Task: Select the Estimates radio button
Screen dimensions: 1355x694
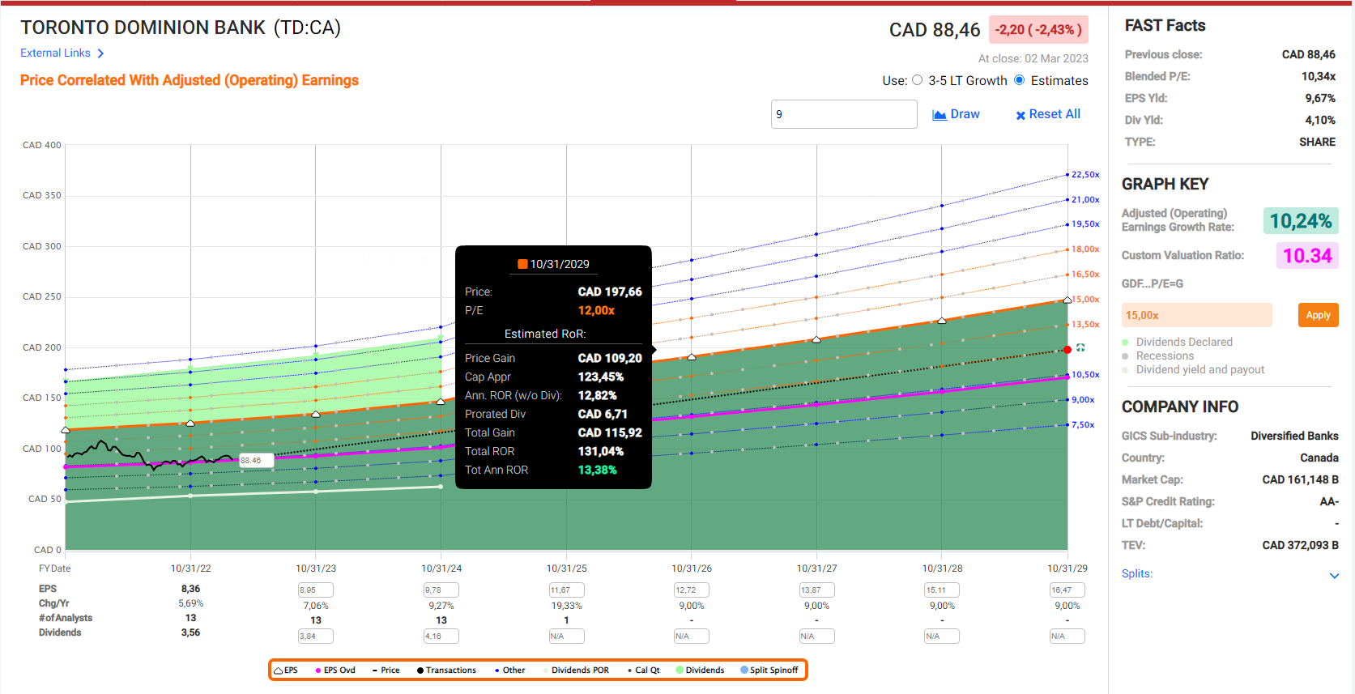Action: 1020,80
